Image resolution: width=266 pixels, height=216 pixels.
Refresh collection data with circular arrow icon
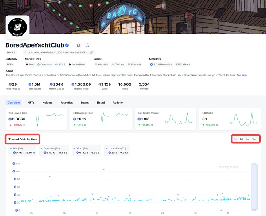click(87, 45)
